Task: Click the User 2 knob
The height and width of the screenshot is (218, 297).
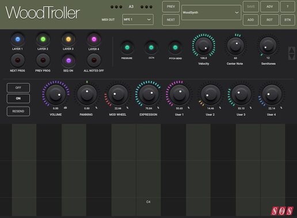Action: coord(210,95)
